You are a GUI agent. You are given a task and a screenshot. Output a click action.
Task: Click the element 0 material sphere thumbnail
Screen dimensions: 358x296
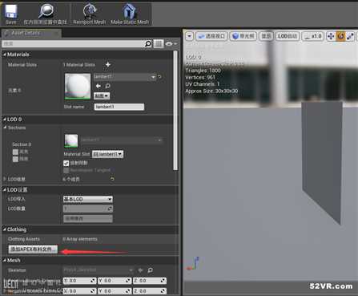click(78, 86)
